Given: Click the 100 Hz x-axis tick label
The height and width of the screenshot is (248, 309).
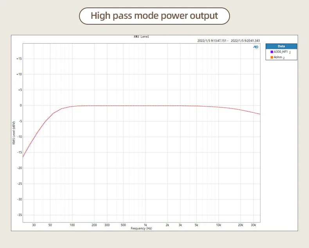Looking at the screenshot, I should click(x=72, y=225).
